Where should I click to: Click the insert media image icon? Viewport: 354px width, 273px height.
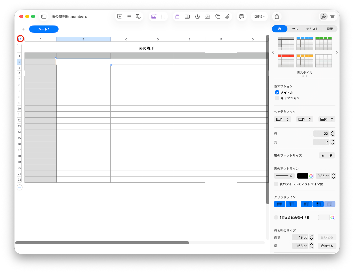(154, 16)
